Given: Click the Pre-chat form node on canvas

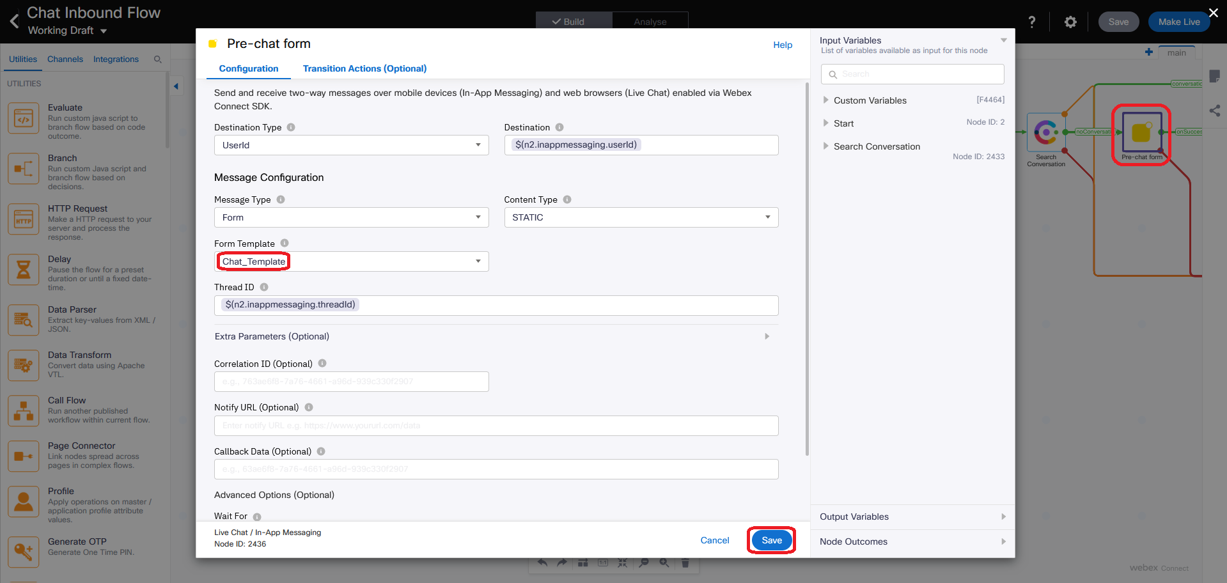Looking at the screenshot, I should click(1141, 132).
